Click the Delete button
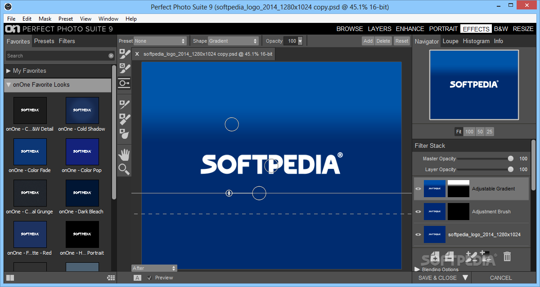 pos(383,41)
